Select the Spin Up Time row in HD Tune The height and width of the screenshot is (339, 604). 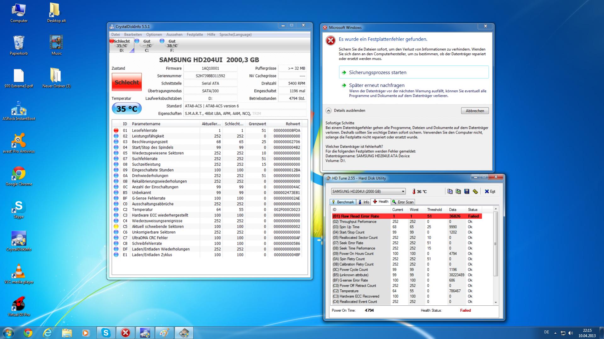click(407, 227)
